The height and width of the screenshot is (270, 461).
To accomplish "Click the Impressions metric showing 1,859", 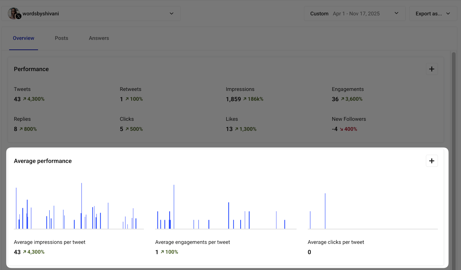I will (233, 99).
